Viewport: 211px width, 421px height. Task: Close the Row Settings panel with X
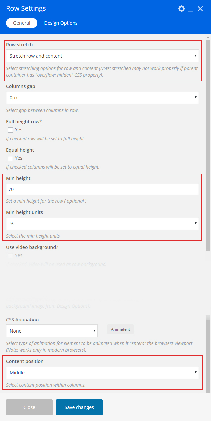click(x=200, y=9)
